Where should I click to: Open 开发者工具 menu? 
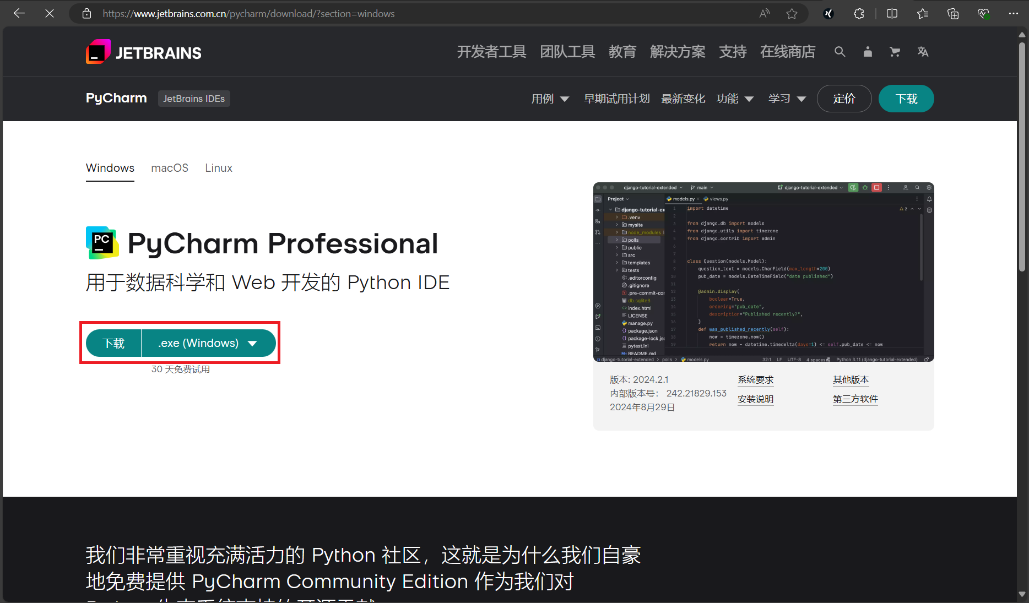491,52
